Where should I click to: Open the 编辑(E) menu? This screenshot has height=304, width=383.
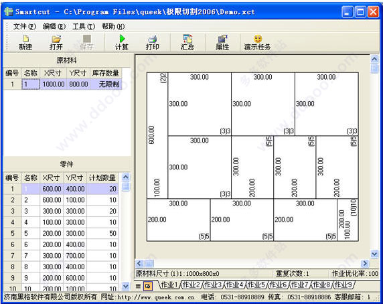(x=54, y=26)
